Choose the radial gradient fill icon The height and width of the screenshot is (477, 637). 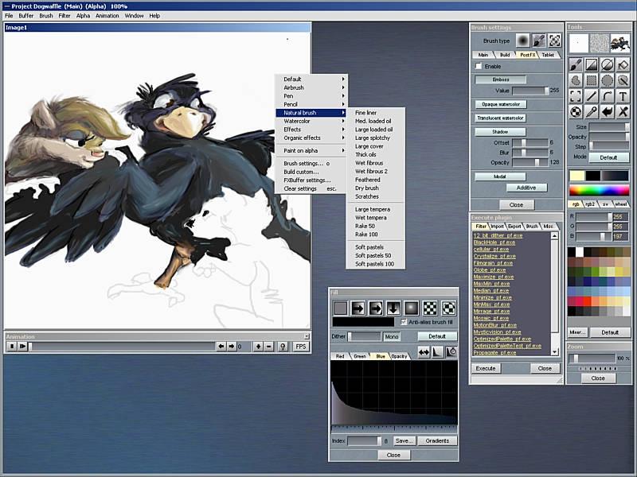pos(411,308)
